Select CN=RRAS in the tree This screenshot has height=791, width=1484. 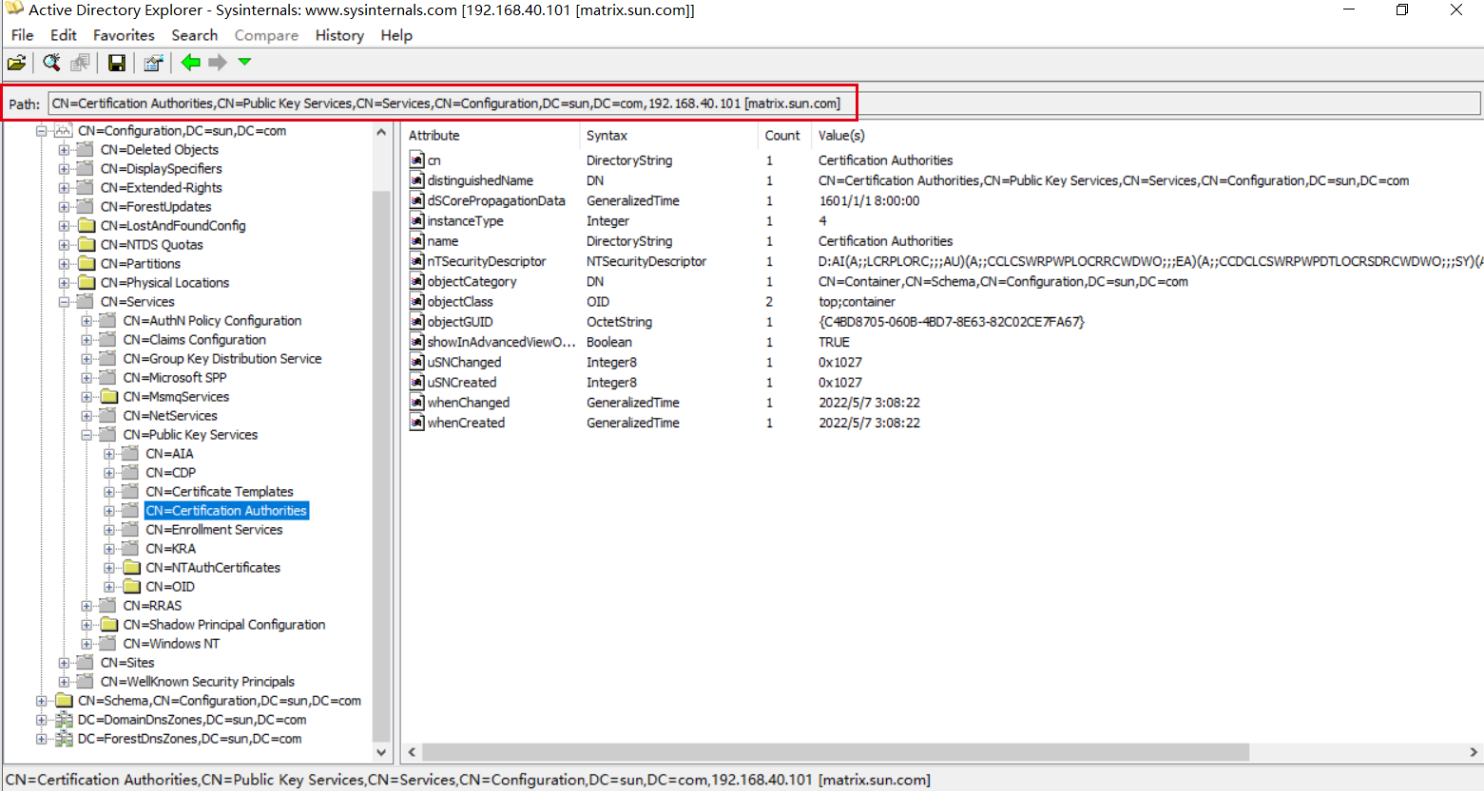[152, 606]
